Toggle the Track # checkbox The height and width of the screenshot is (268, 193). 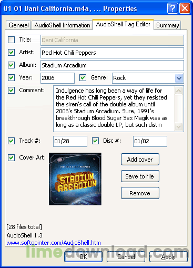pos(11,141)
